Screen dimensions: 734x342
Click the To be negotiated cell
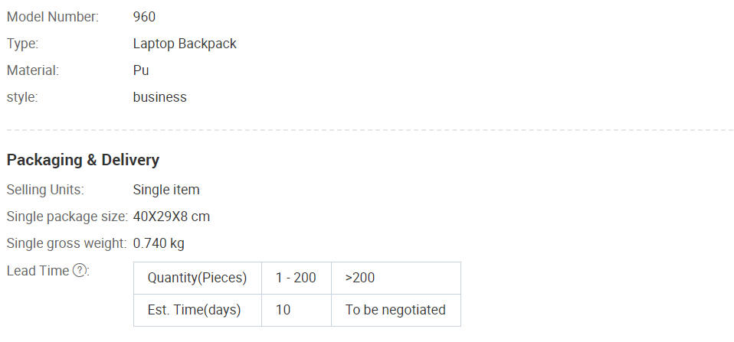coord(396,310)
